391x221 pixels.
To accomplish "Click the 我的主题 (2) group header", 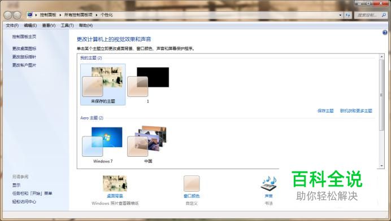I will tap(91, 58).
